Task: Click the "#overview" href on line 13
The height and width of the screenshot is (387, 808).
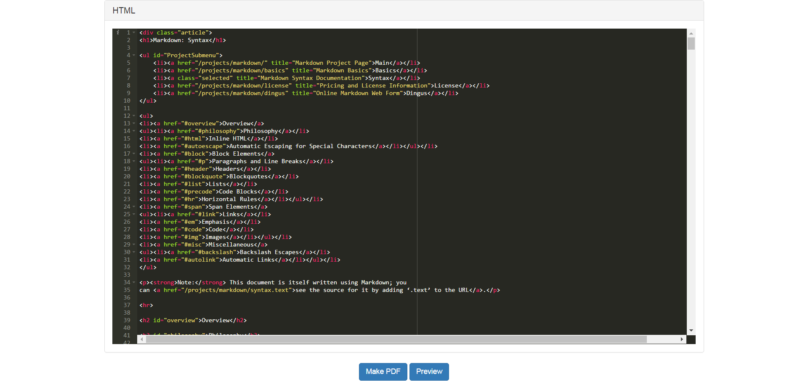Action: pos(200,123)
